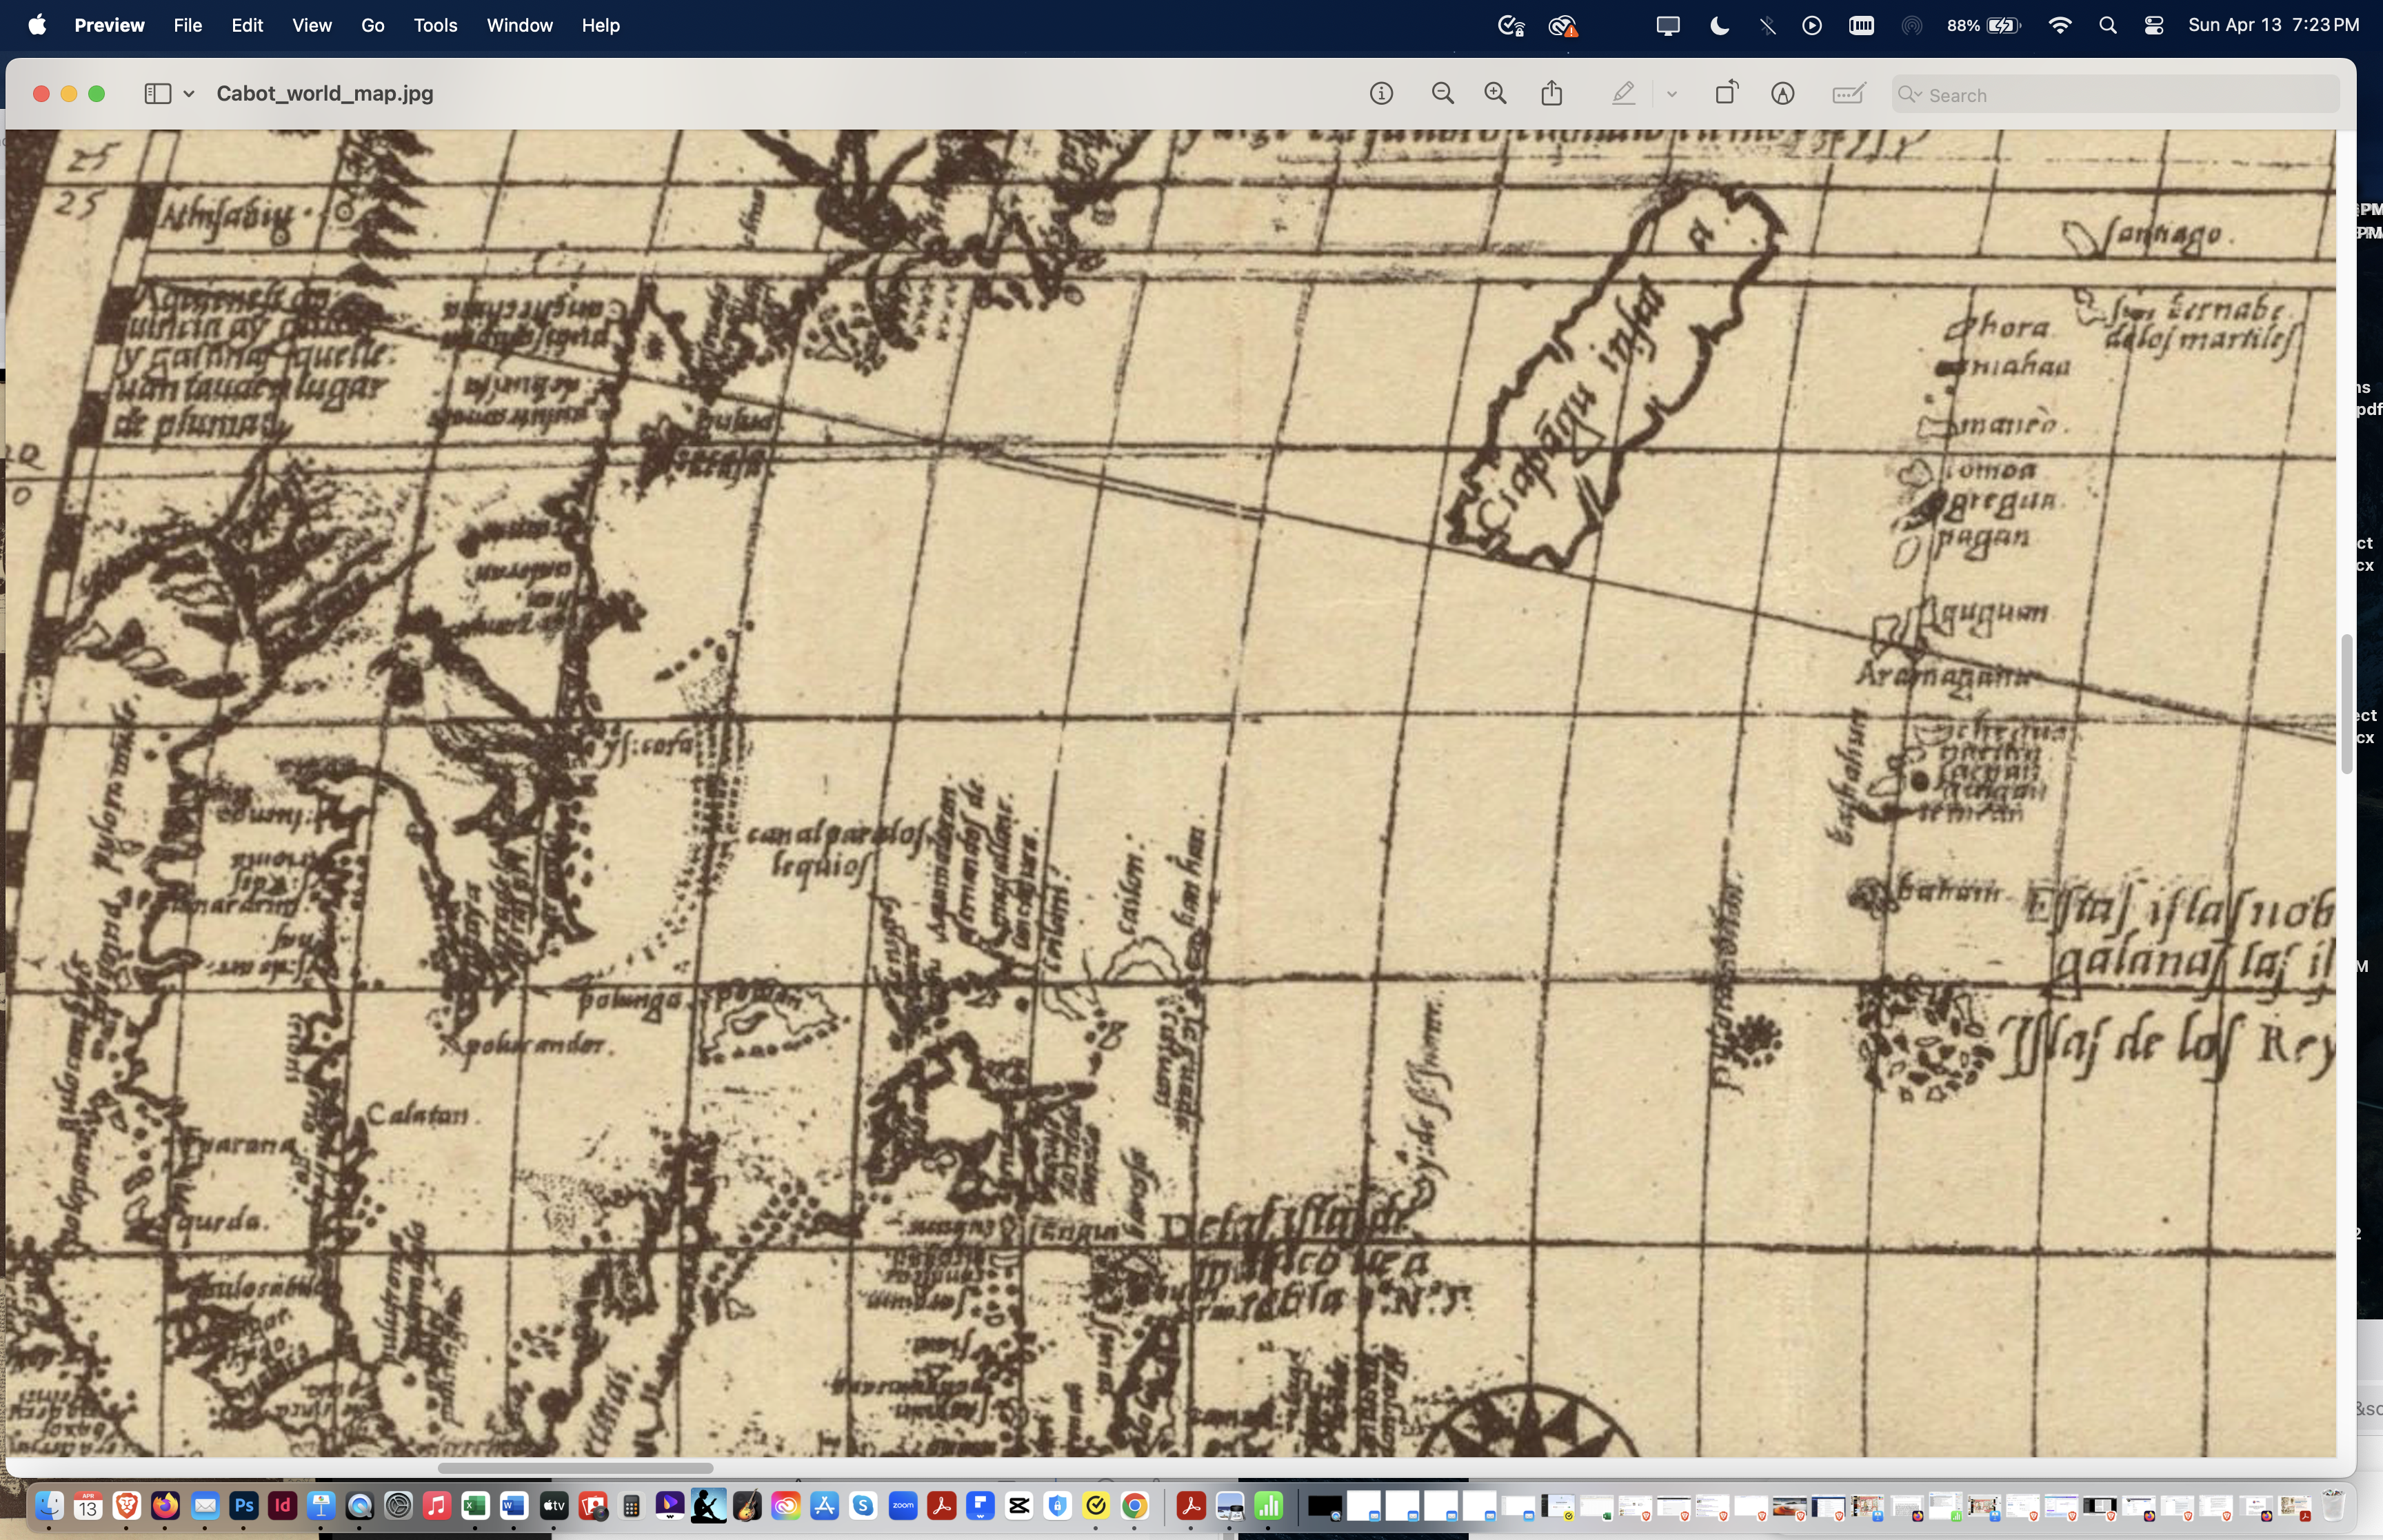Open Zoom from the Dock

(x=902, y=1506)
